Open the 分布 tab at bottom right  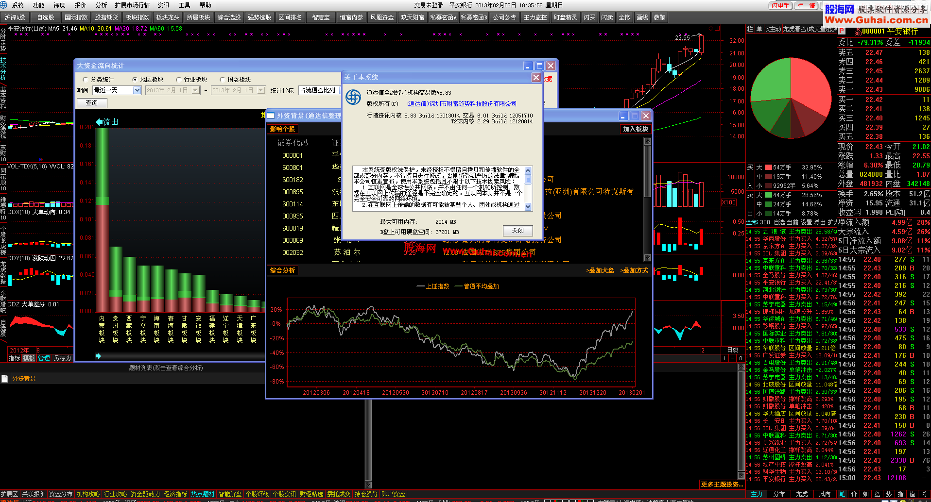point(779,494)
